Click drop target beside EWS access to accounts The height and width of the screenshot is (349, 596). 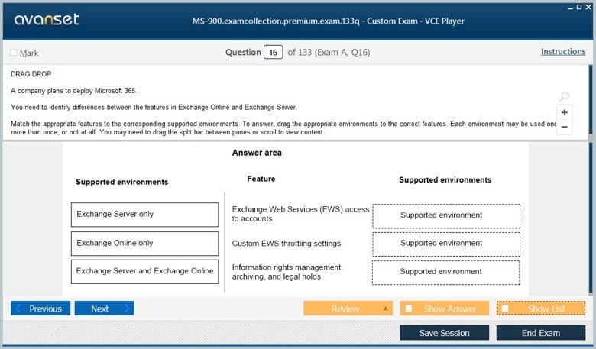[x=446, y=216]
